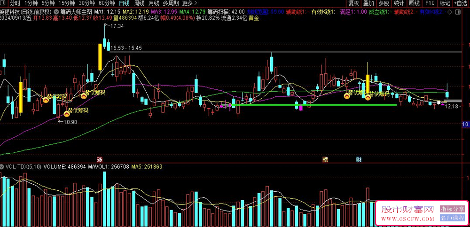Expand the 筹码大师主图 indicator dropdown arrow

[x=57, y=12]
